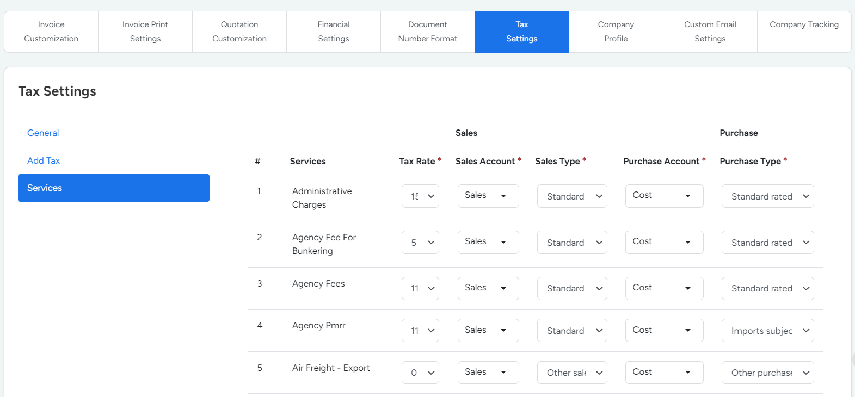Open Tax Rate dropdown for Administrative Charges
The width and height of the screenshot is (855, 397).
[420, 196]
